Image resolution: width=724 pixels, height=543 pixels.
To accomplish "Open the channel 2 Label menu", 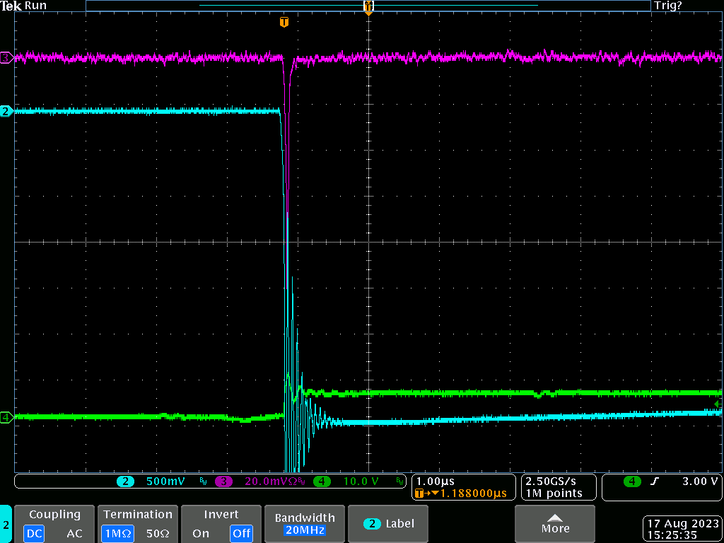I will [x=389, y=524].
